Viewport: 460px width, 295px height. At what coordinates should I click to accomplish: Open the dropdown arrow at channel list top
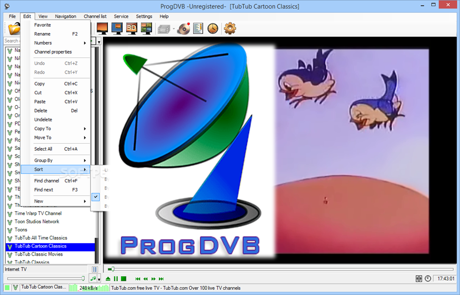point(99,42)
